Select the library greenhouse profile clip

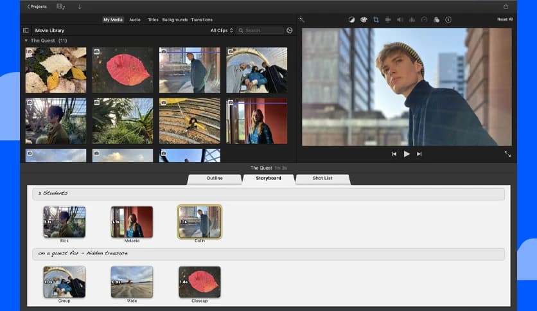(x=56, y=121)
